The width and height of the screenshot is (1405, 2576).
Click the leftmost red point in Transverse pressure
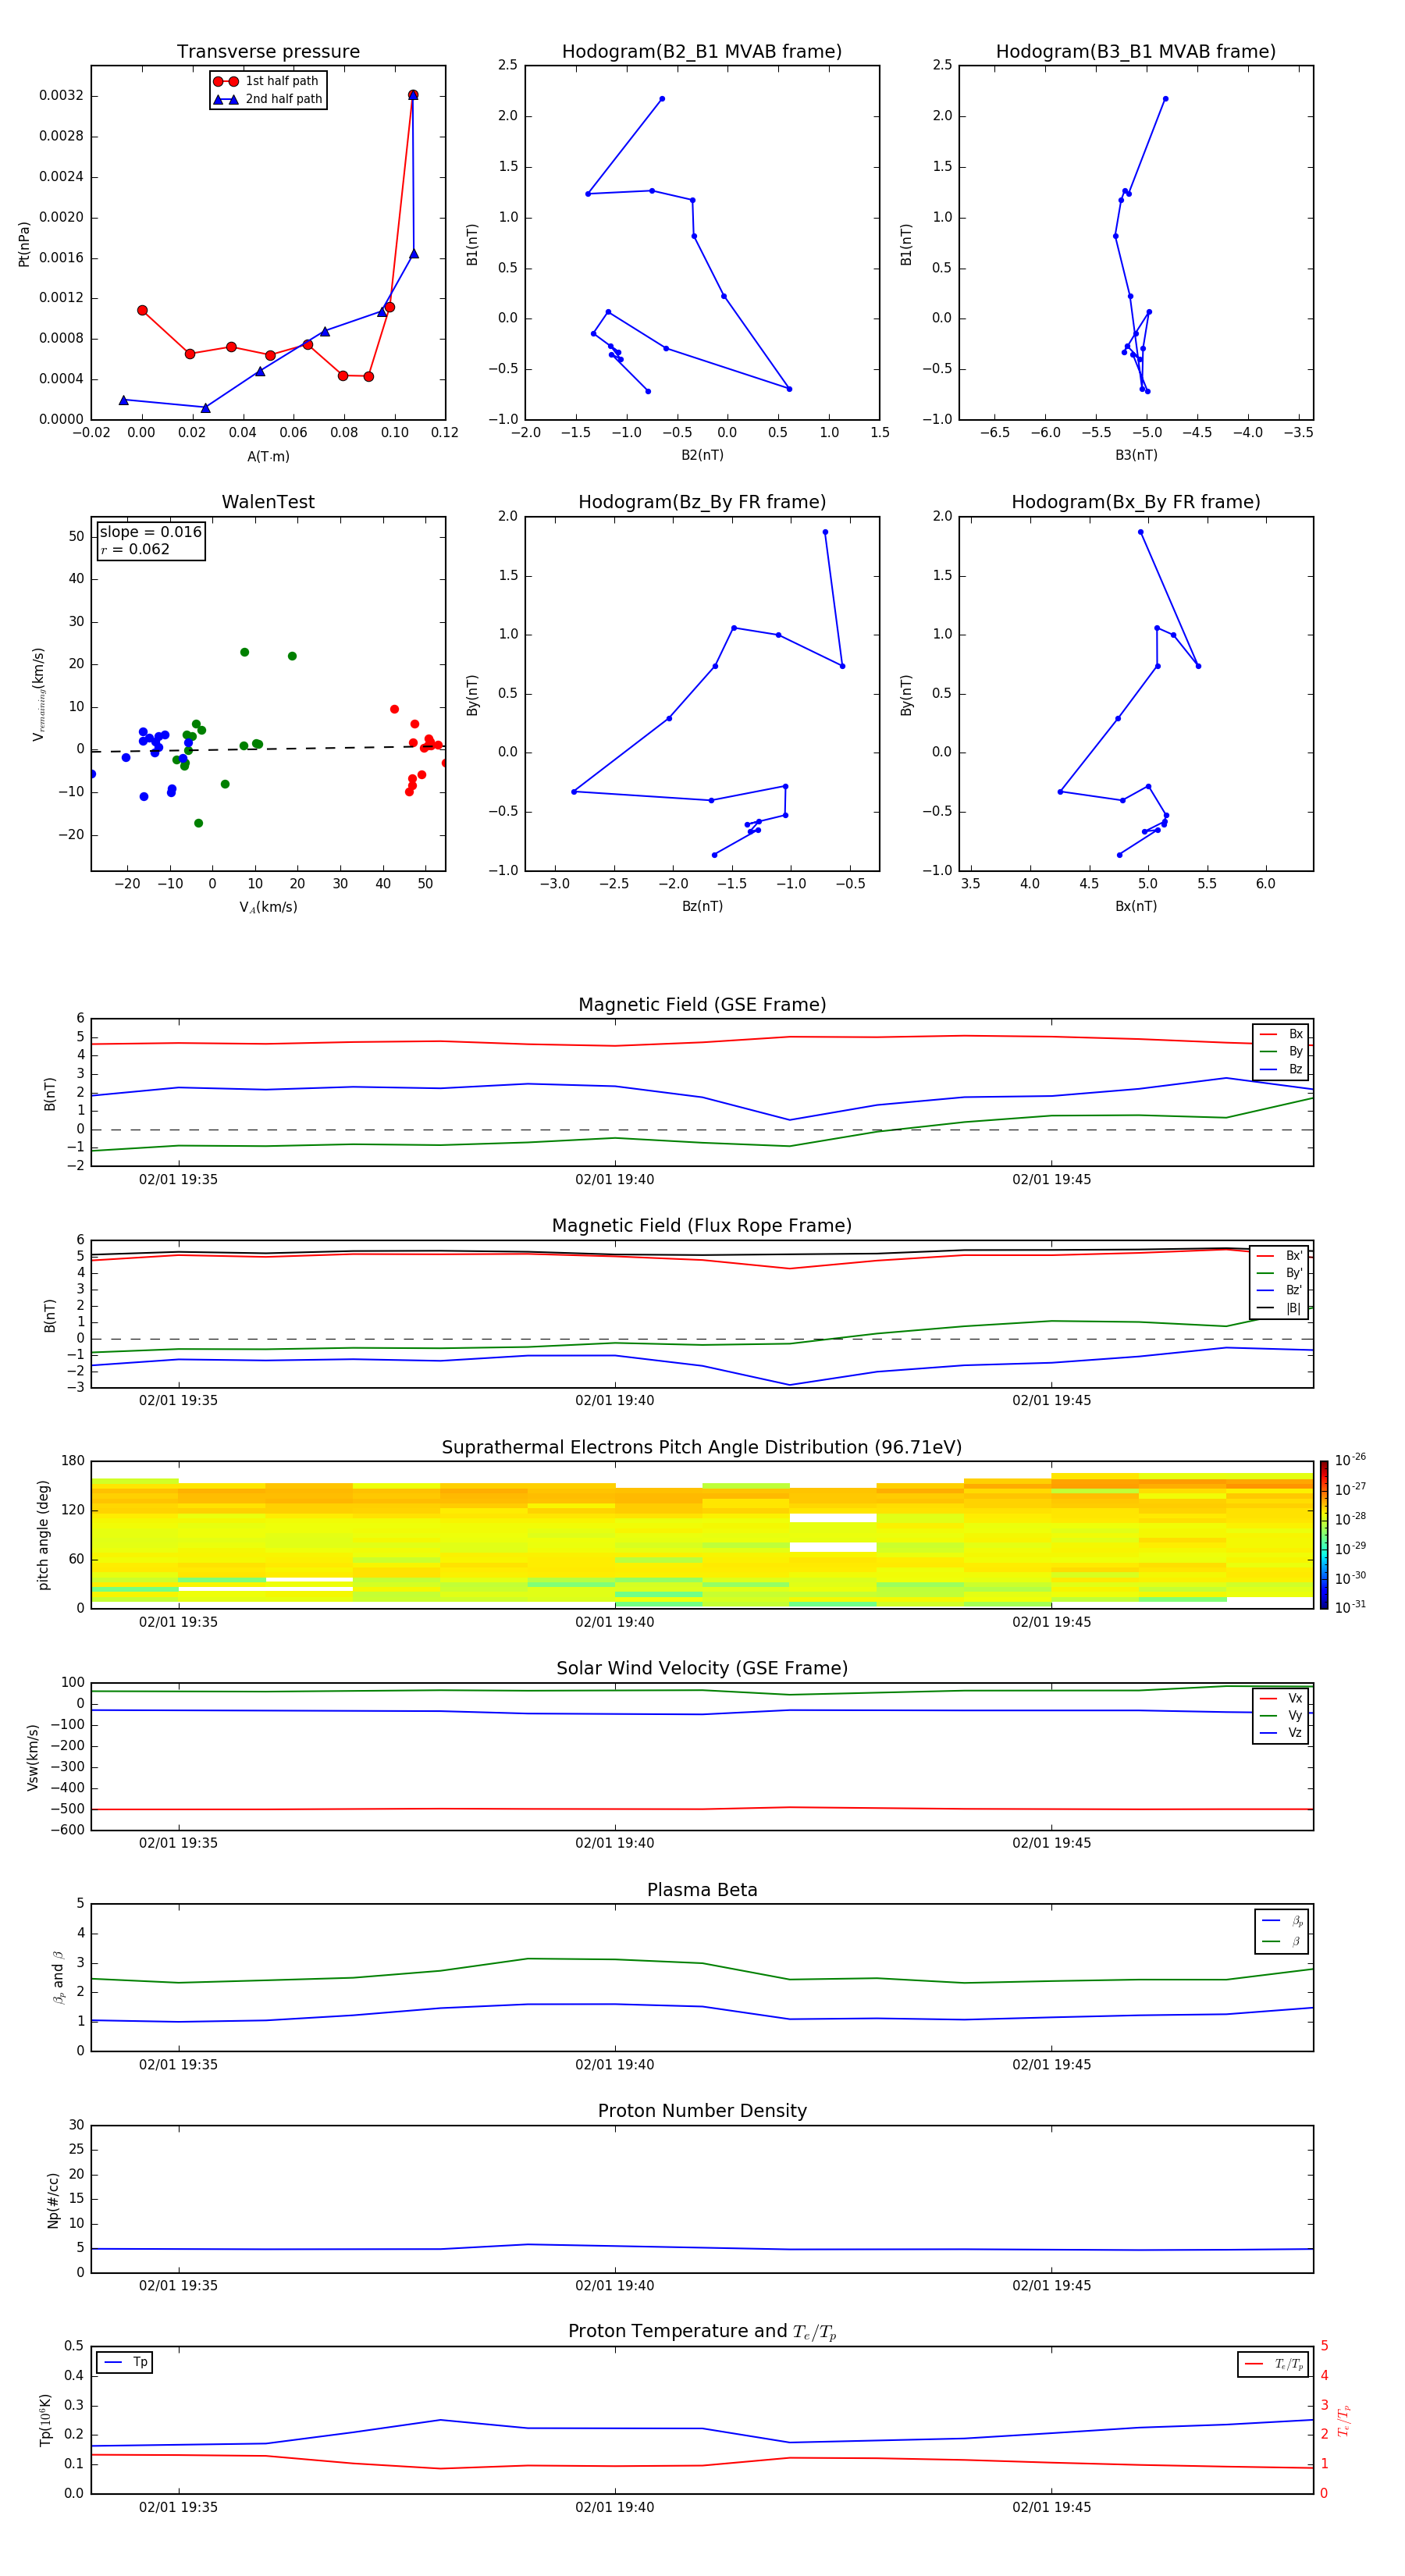click(x=142, y=310)
